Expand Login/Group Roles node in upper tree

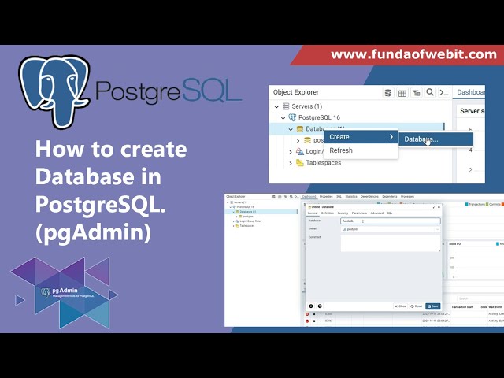(x=291, y=152)
